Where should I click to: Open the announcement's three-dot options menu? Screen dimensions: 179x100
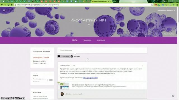click(x=143, y=66)
